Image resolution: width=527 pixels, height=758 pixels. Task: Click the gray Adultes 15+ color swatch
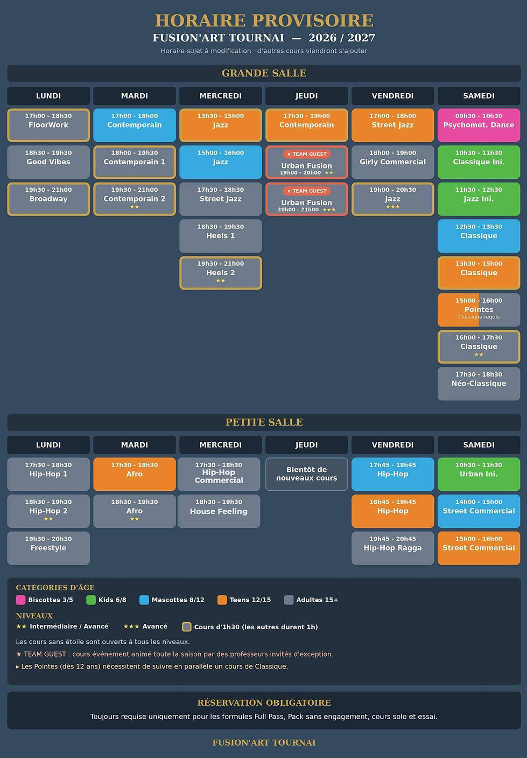[x=289, y=600]
